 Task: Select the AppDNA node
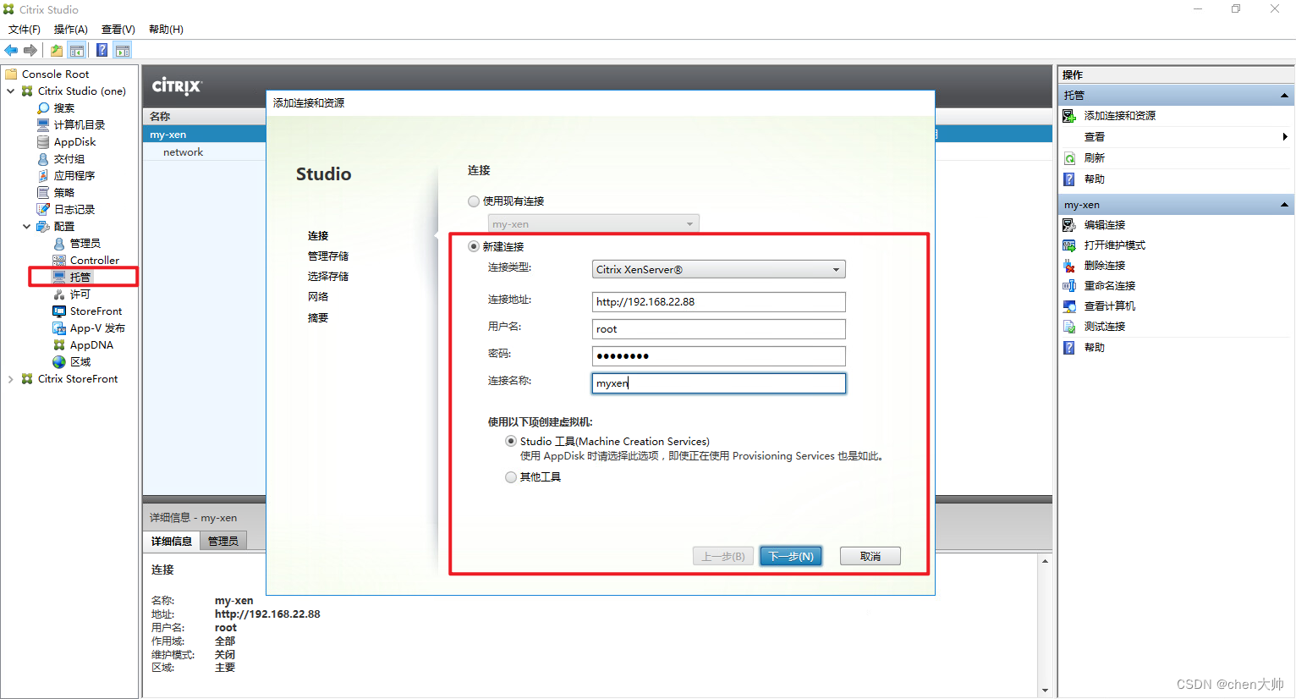tap(91, 345)
